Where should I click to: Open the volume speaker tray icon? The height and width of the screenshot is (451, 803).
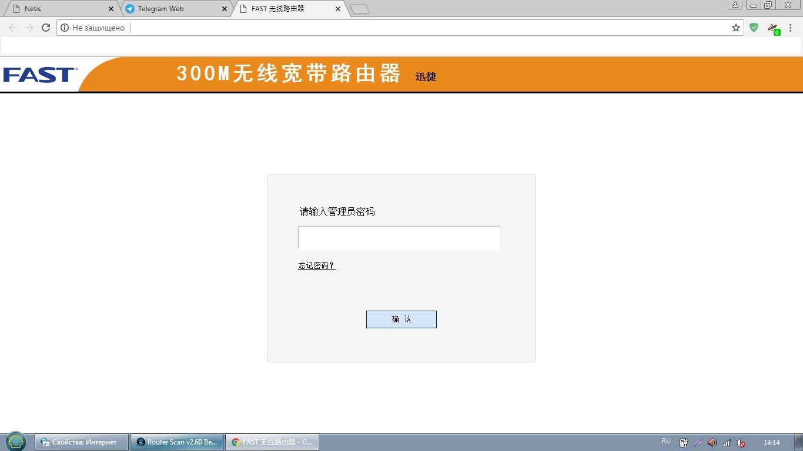[x=712, y=443]
